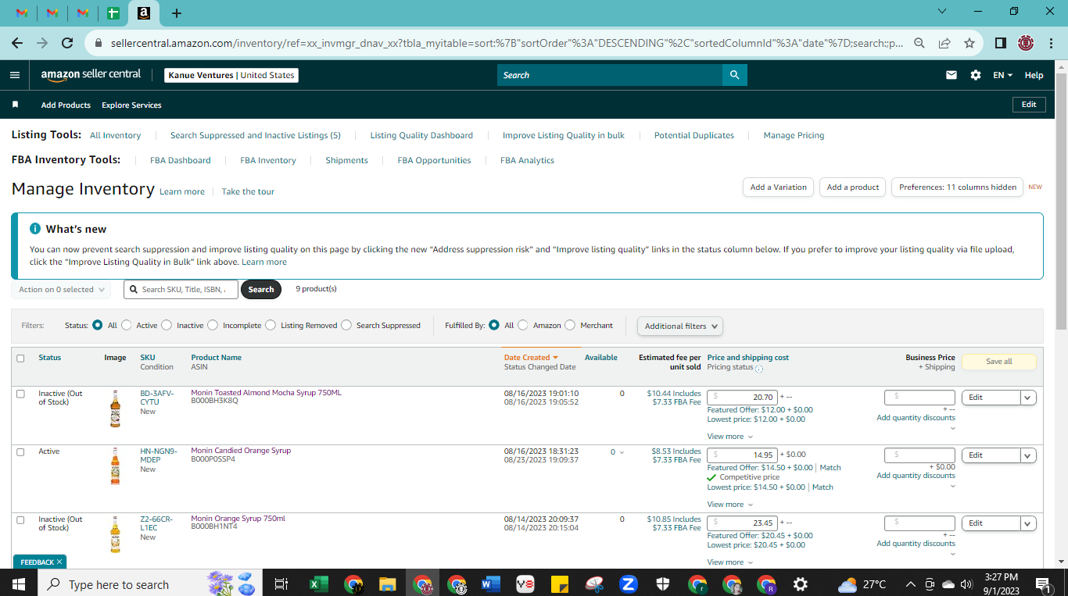Expand Edit dropdown arrow for Candied Orange Syrup

coord(1028,455)
